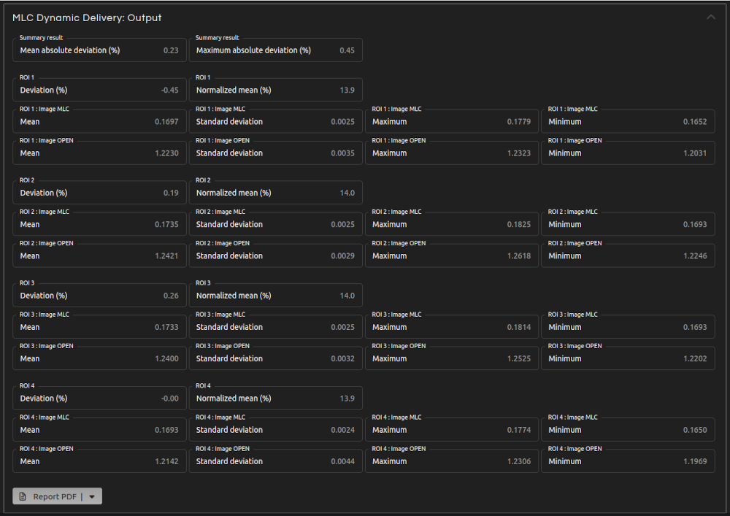This screenshot has height=516, width=730.
Task: Click the ROI 4 Deviation (%) field
Action: click(99, 398)
